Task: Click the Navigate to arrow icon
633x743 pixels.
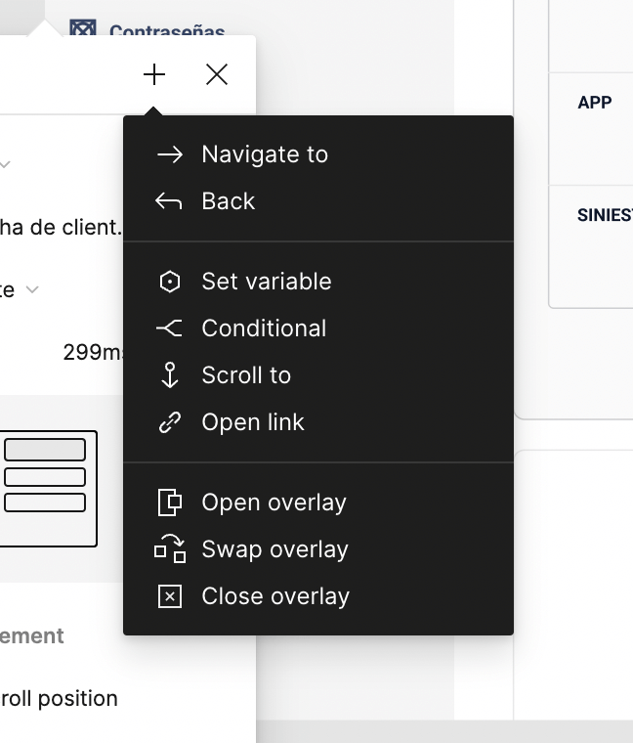Action: [170, 154]
